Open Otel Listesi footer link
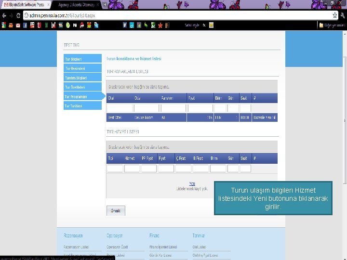Viewport: 347px width, 260px height. tap(199, 247)
